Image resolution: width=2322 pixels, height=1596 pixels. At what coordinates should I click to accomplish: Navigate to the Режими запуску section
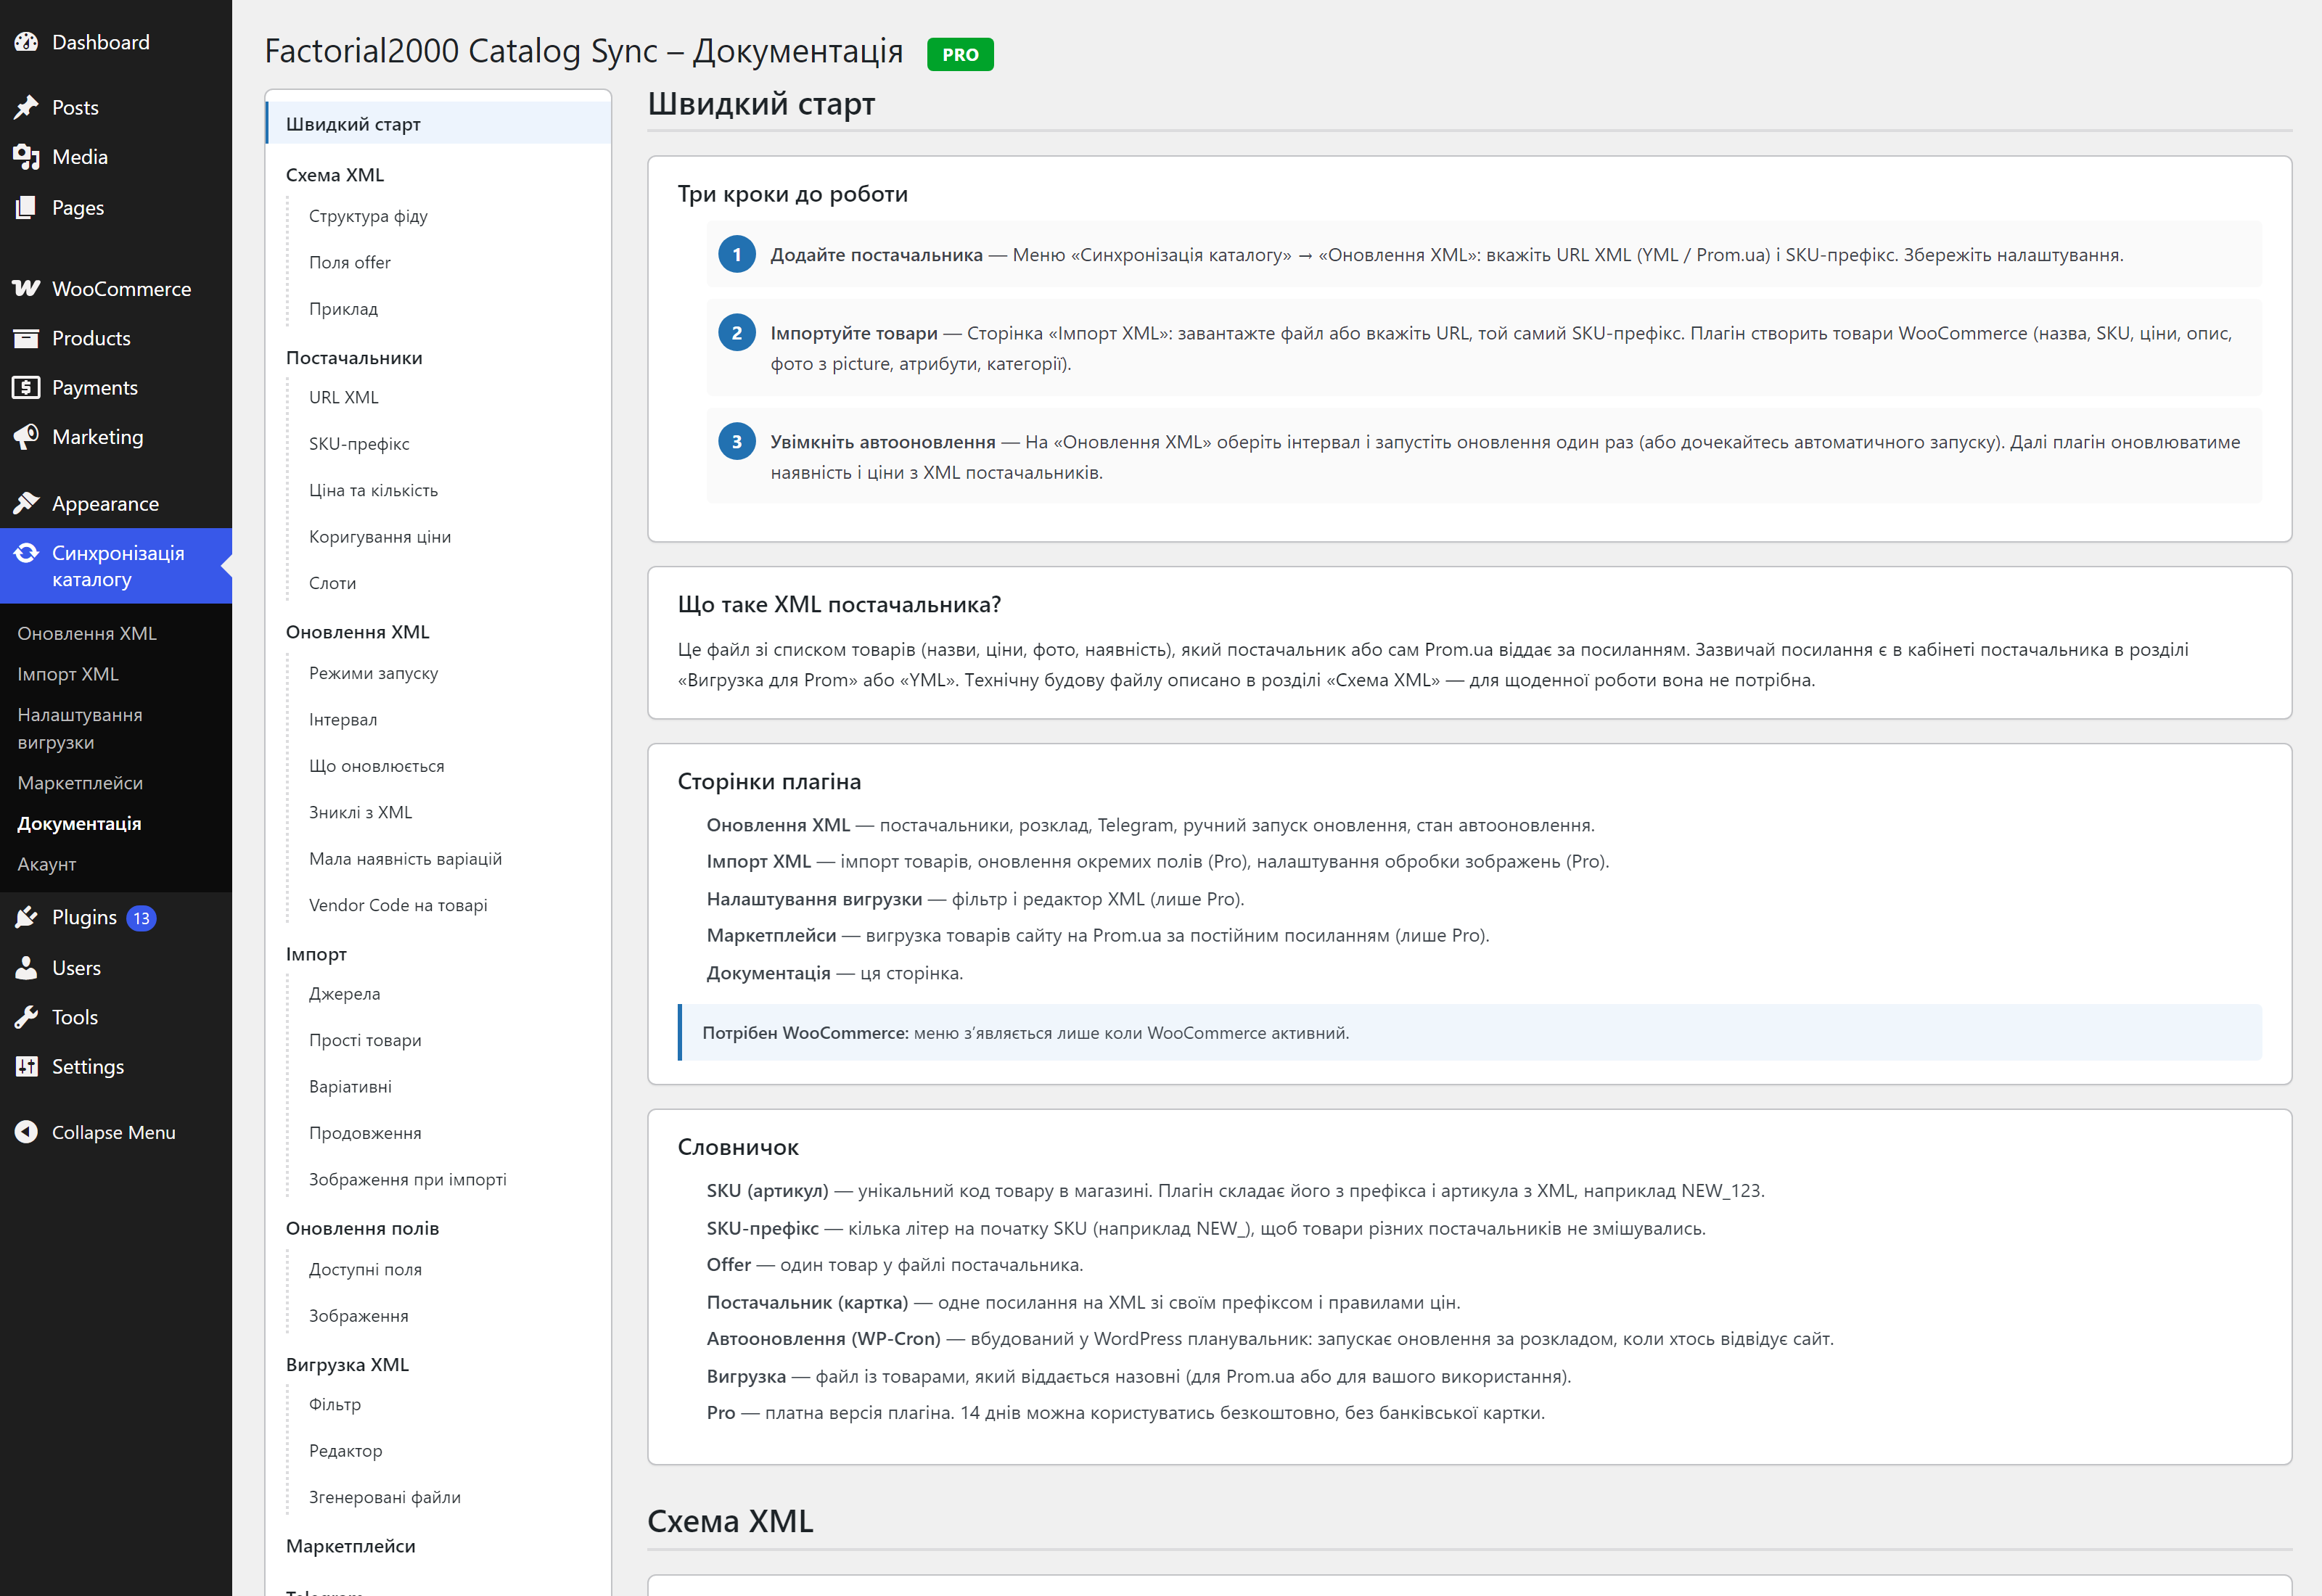click(x=373, y=673)
